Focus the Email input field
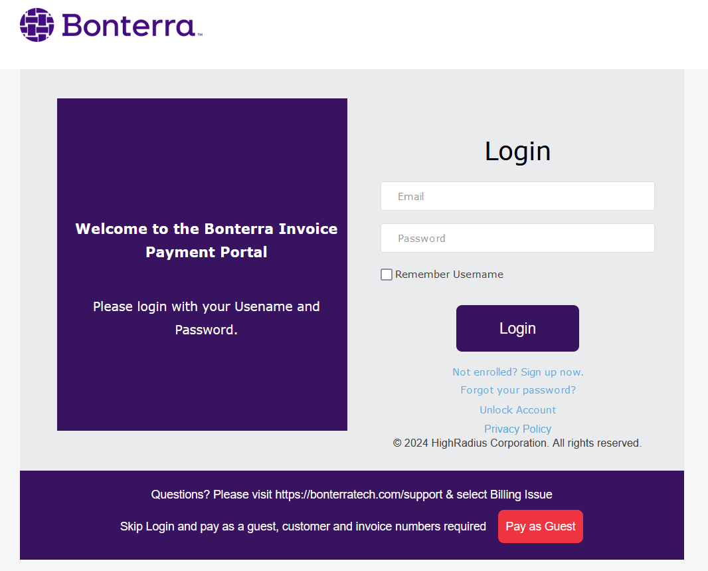Viewport: 708px width, 571px height. point(517,196)
